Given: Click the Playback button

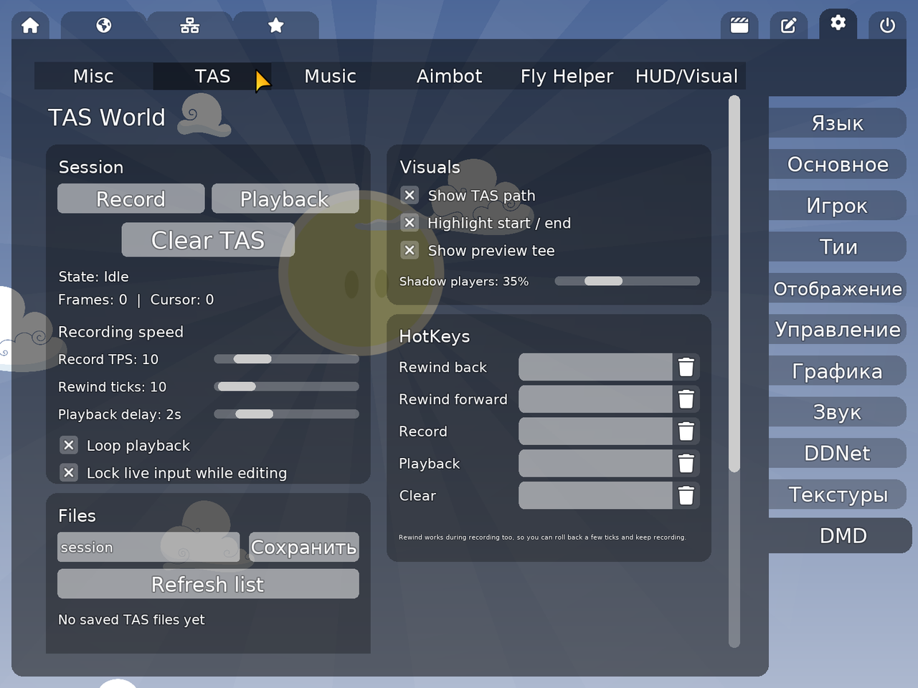Looking at the screenshot, I should pyautogui.click(x=285, y=199).
